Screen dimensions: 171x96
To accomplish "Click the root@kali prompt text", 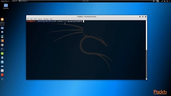I will pos(31,21).
